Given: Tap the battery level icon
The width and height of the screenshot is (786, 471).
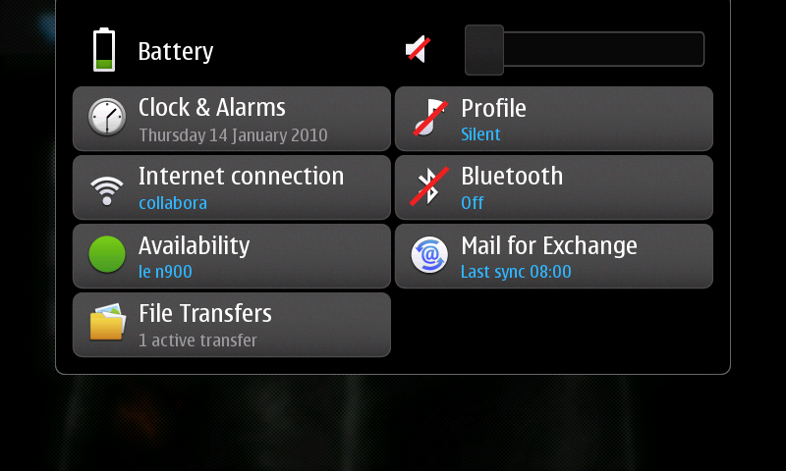Looking at the screenshot, I should pyautogui.click(x=104, y=49).
